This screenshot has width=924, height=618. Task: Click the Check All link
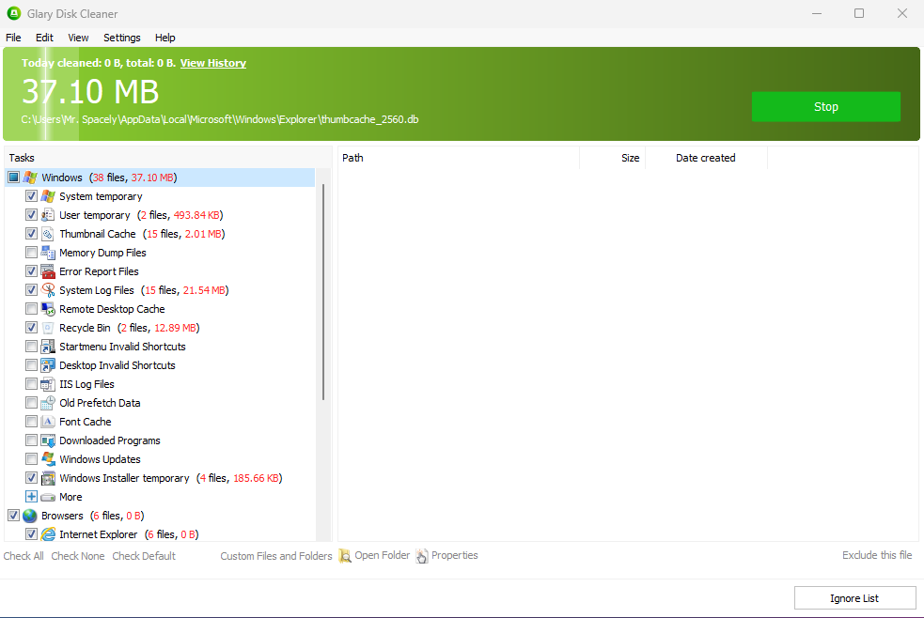click(23, 556)
